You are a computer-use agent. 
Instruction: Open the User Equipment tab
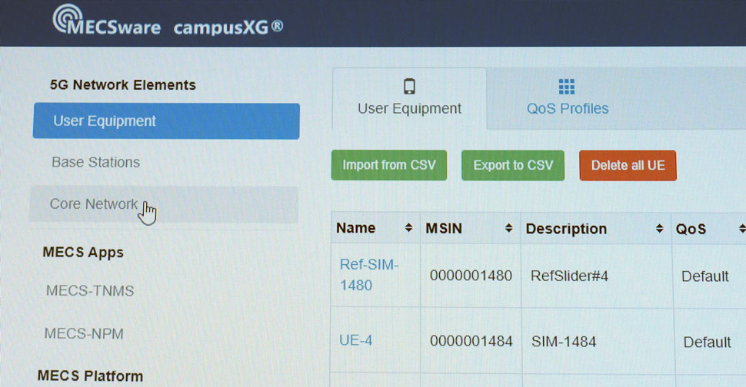pos(410,99)
